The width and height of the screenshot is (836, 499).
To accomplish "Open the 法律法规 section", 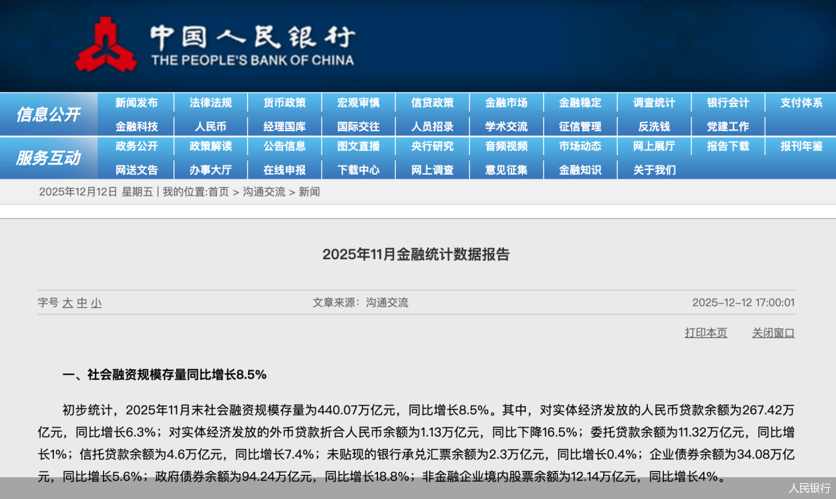I will [210, 103].
